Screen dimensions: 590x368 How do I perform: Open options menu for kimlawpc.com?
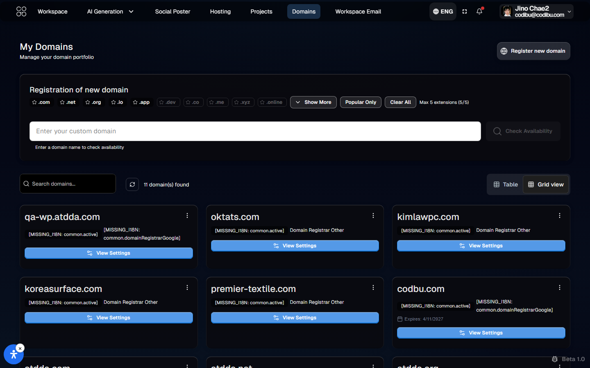point(560,215)
